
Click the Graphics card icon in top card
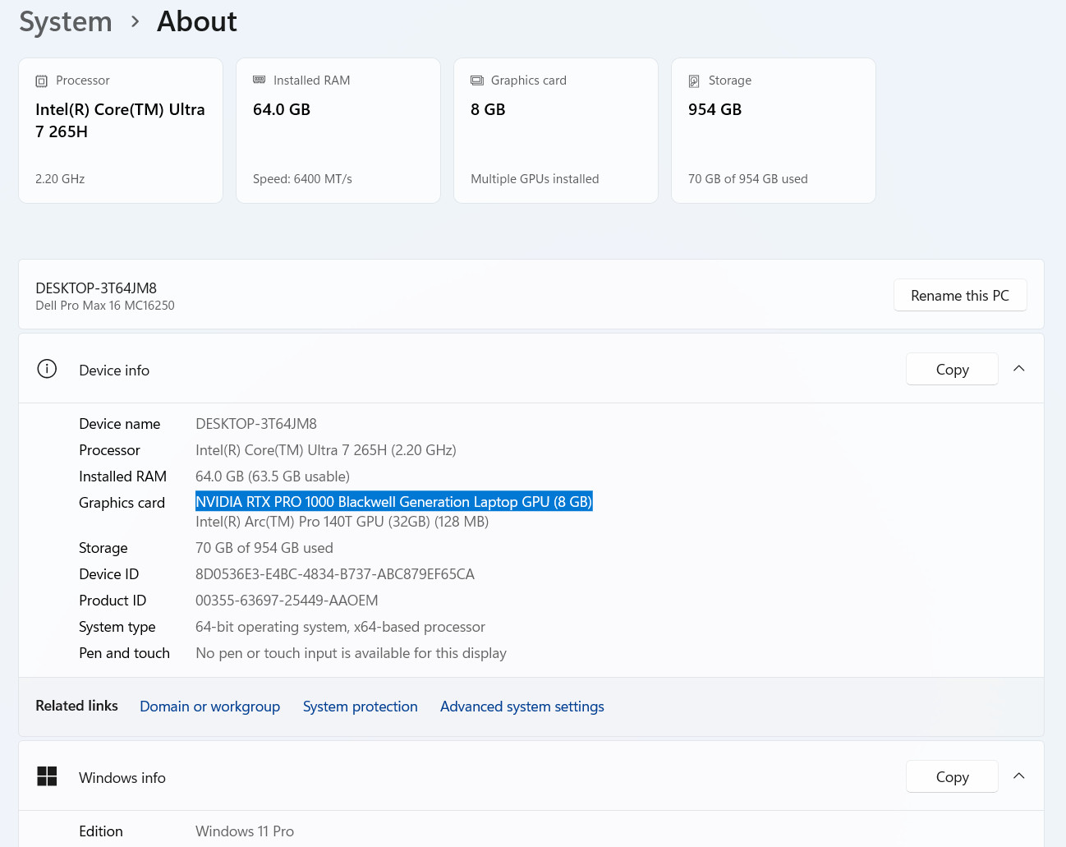[x=477, y=81]
